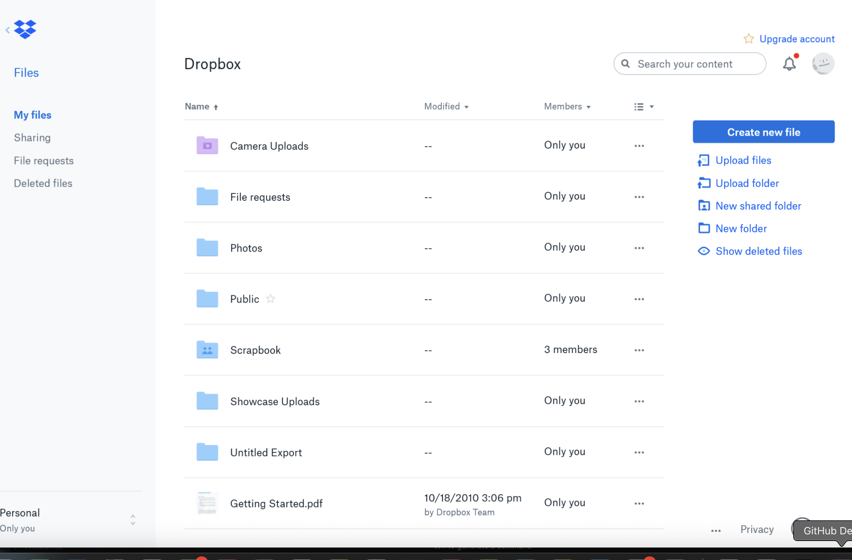The image size is (852, 560).
Task: Click the Create new file button
Action: coord(763,132)
